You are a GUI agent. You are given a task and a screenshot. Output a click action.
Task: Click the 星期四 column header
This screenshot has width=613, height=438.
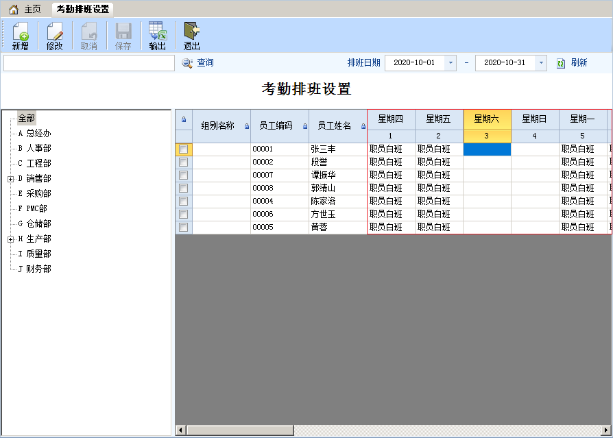(x=391, y=119)
